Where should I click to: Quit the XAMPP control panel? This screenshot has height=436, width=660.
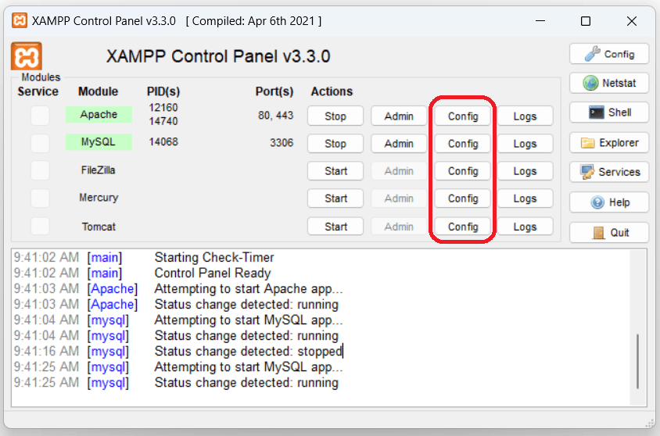tap(609, 233)
